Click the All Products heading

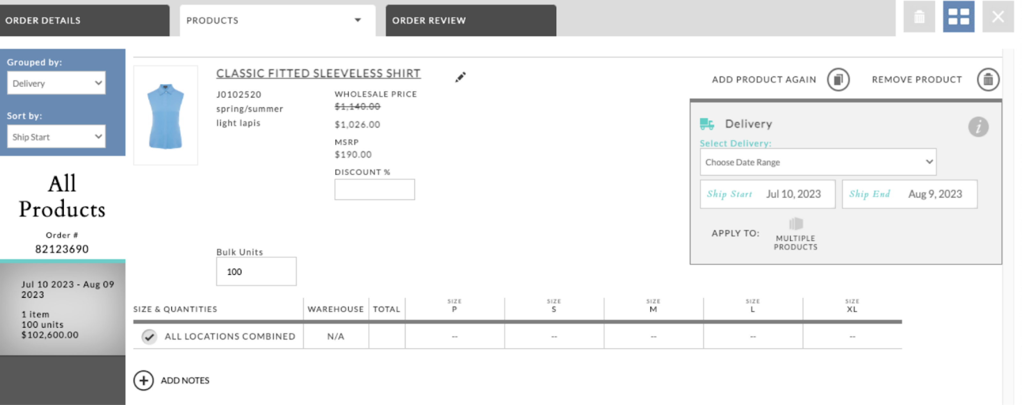click(x=62, y=196)
